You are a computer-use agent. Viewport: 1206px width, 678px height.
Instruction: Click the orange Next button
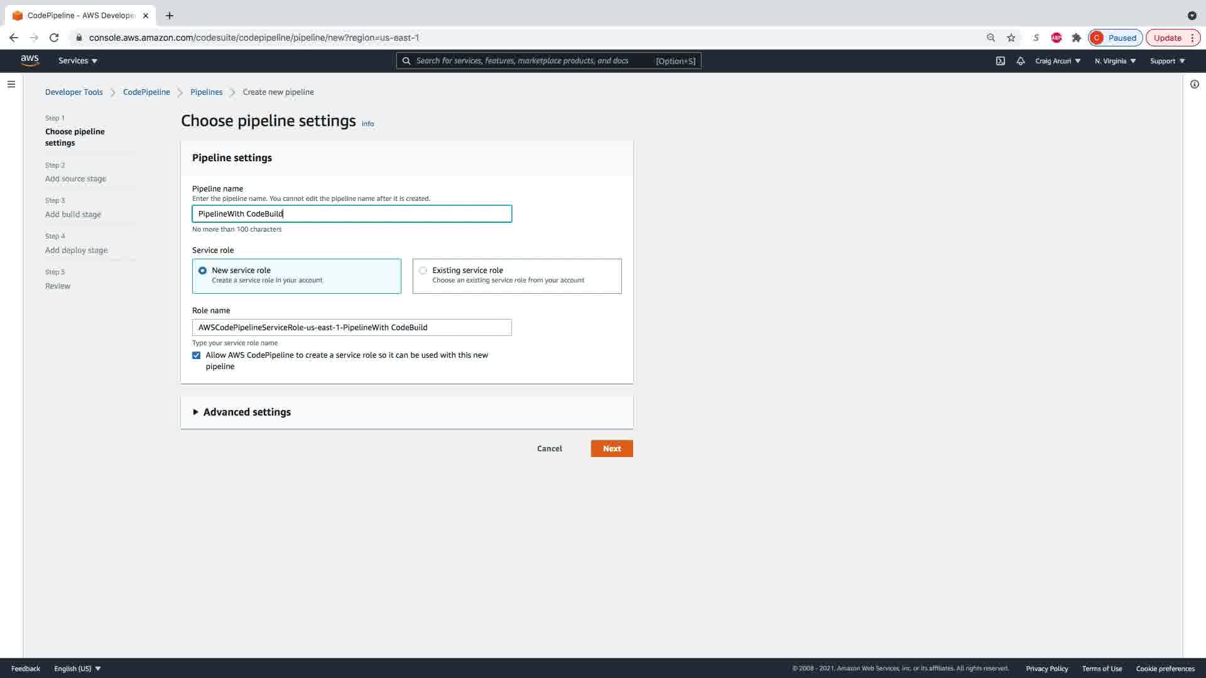click(612, 448)
